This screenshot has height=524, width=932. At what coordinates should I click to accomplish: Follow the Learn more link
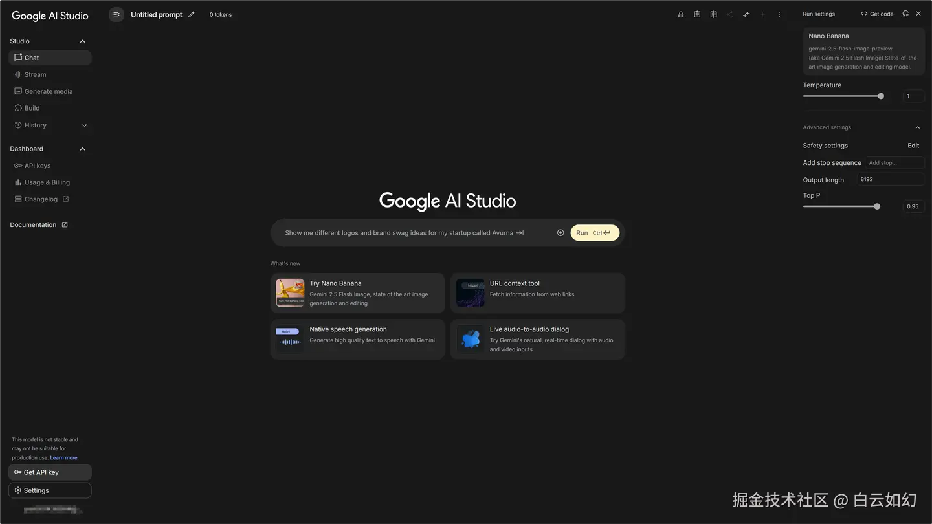(x=64, y=458)
